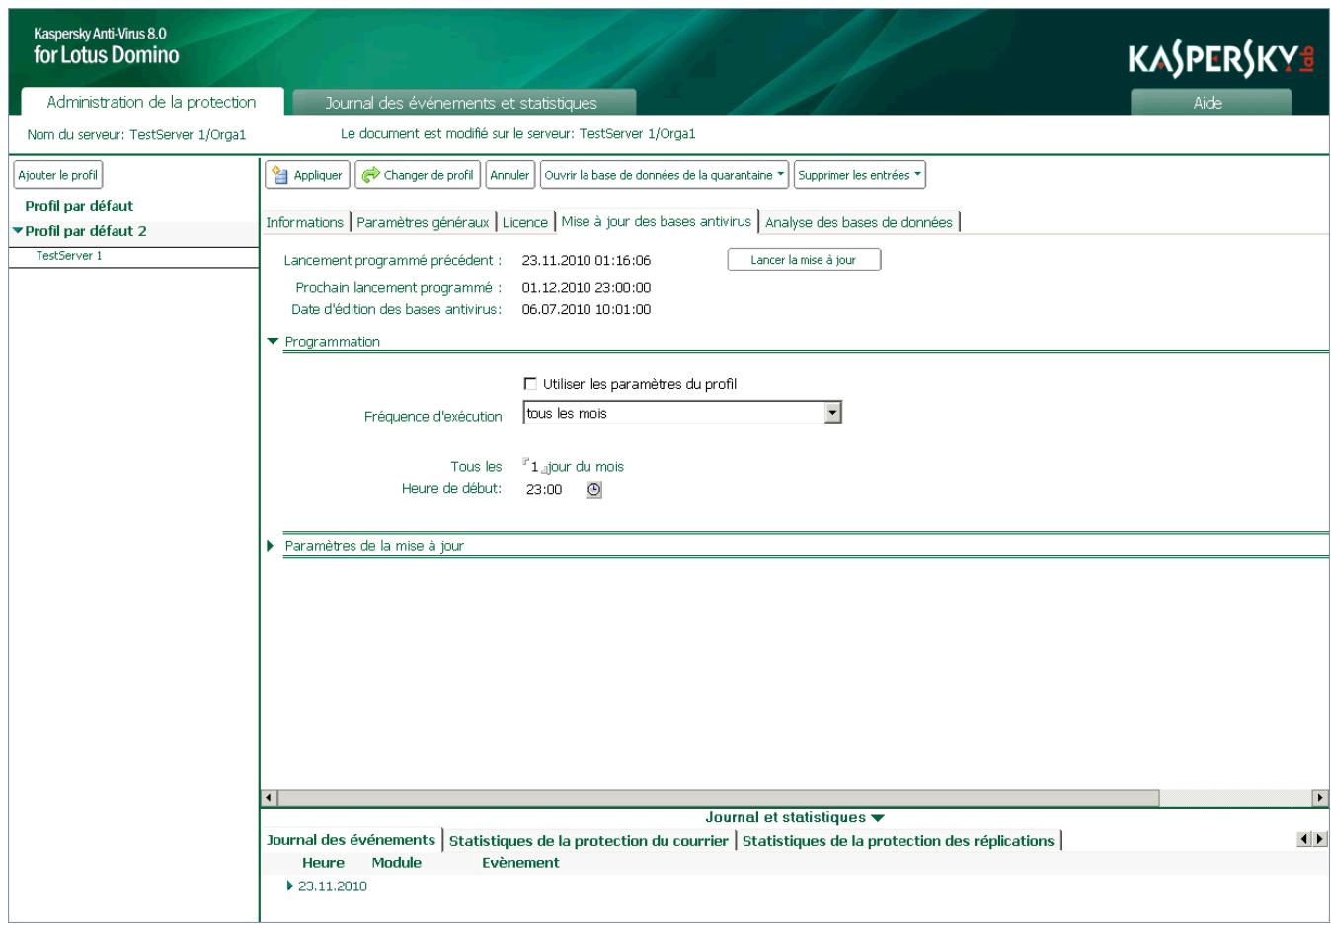
Task: Click tab scroll right arrow in journal
Action: click(1320, 839)
